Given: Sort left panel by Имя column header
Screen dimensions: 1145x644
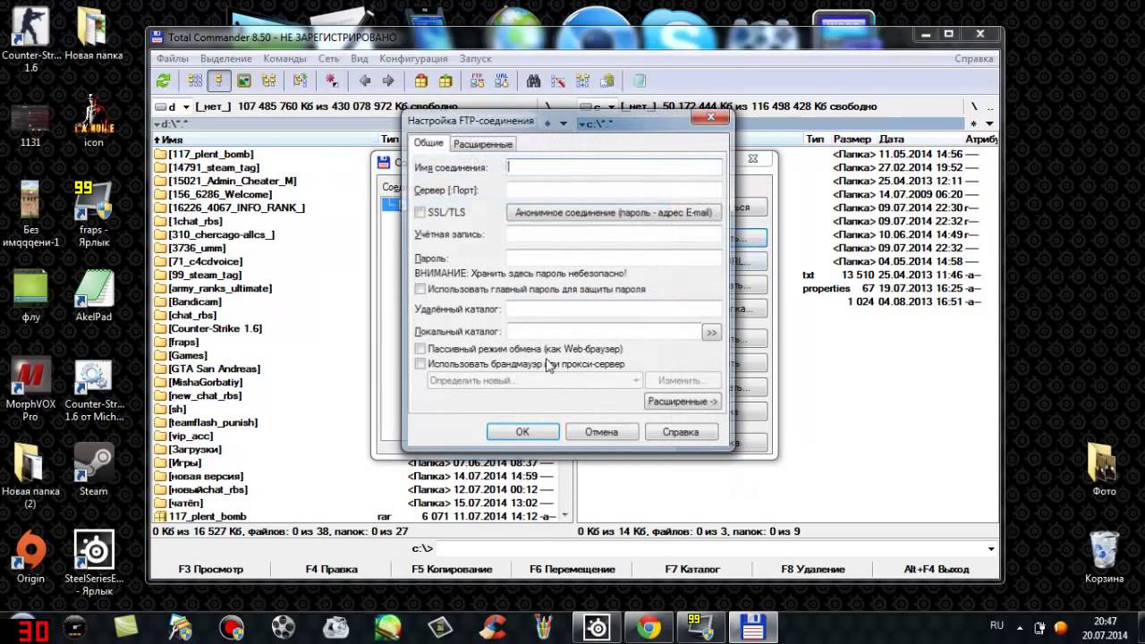Looking at the screenshot, I should pyautogui.click(x=266, y=140).
